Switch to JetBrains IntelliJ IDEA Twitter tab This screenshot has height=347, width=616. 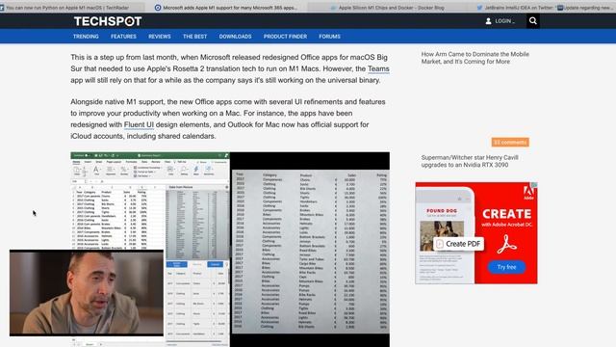coord(516,8)
